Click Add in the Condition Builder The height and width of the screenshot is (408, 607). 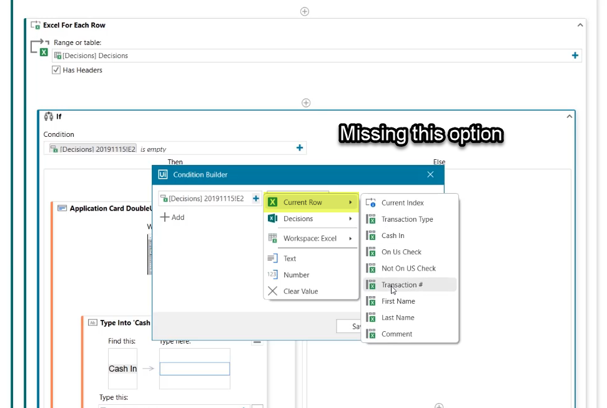[172, 217]
